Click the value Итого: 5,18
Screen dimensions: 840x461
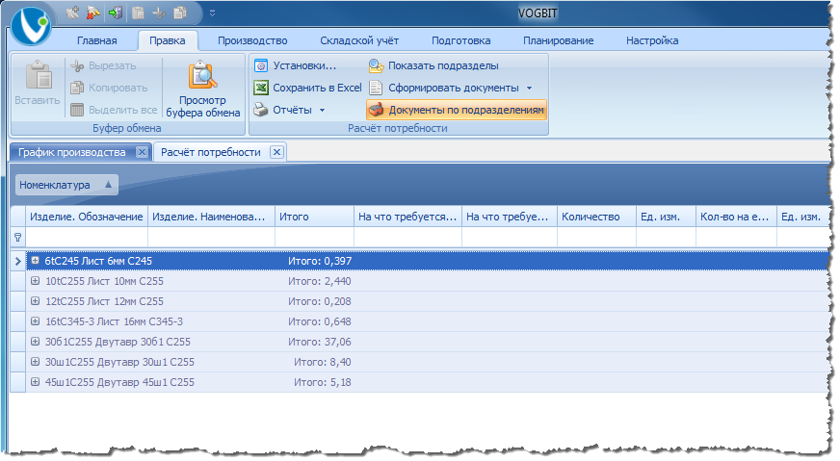[x=323, y=382]
